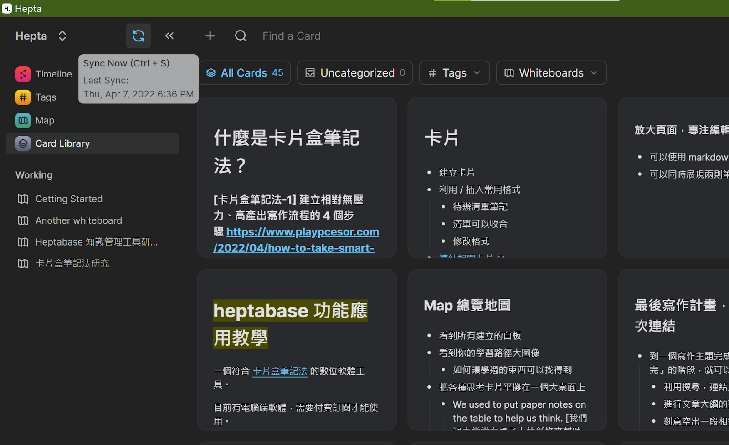Click the book icon in Whiteboards filter
Viewport: 729px width, 445px height.
[509, 73]
